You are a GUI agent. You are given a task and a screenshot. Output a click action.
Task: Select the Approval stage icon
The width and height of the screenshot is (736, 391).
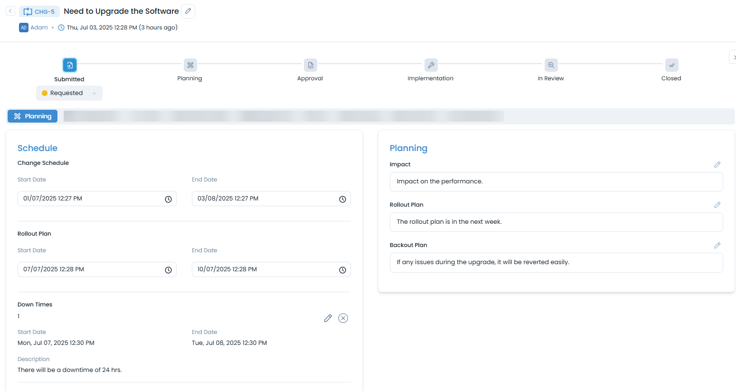(311, 65)
